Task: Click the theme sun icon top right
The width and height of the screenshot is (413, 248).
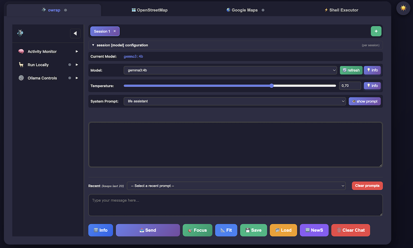Action: [x=403, y=8]
